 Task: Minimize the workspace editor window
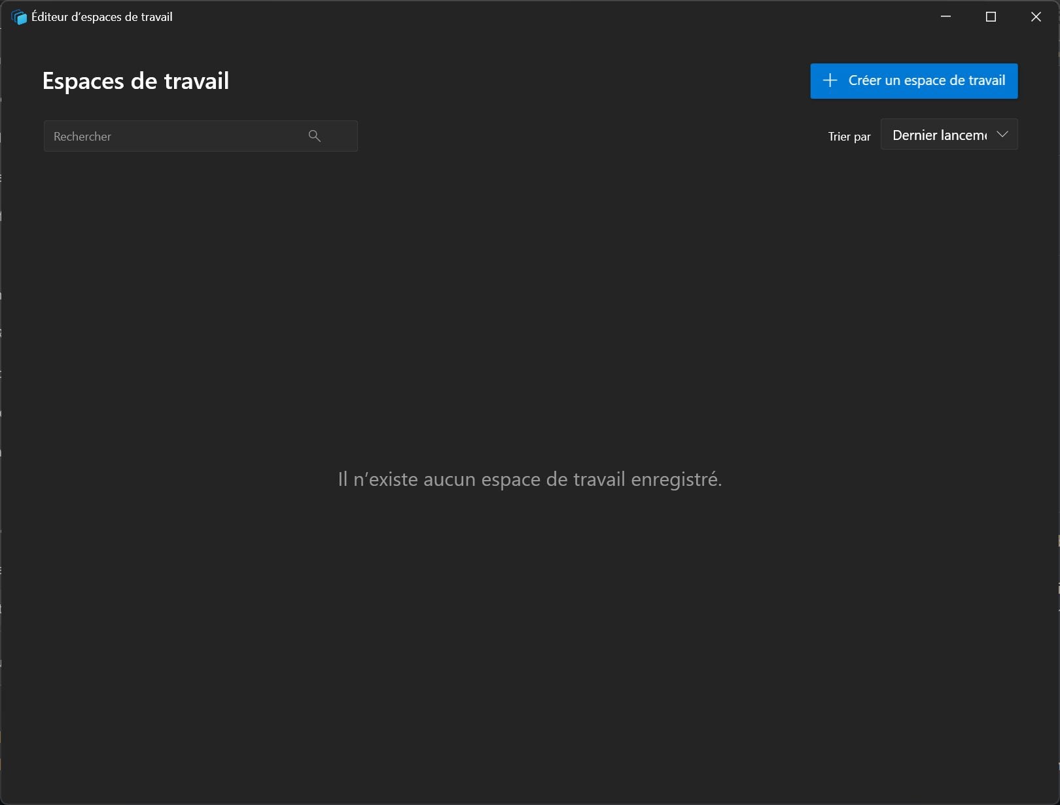[945, 17]
